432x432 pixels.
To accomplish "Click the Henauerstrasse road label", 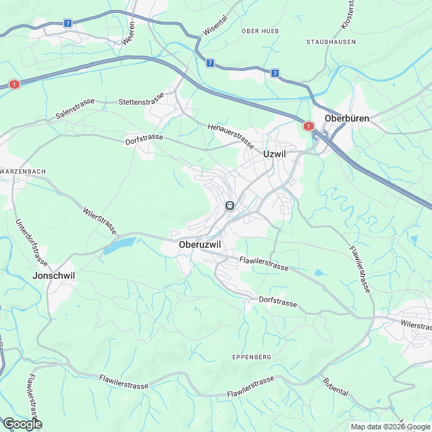I will click(231, 136).
